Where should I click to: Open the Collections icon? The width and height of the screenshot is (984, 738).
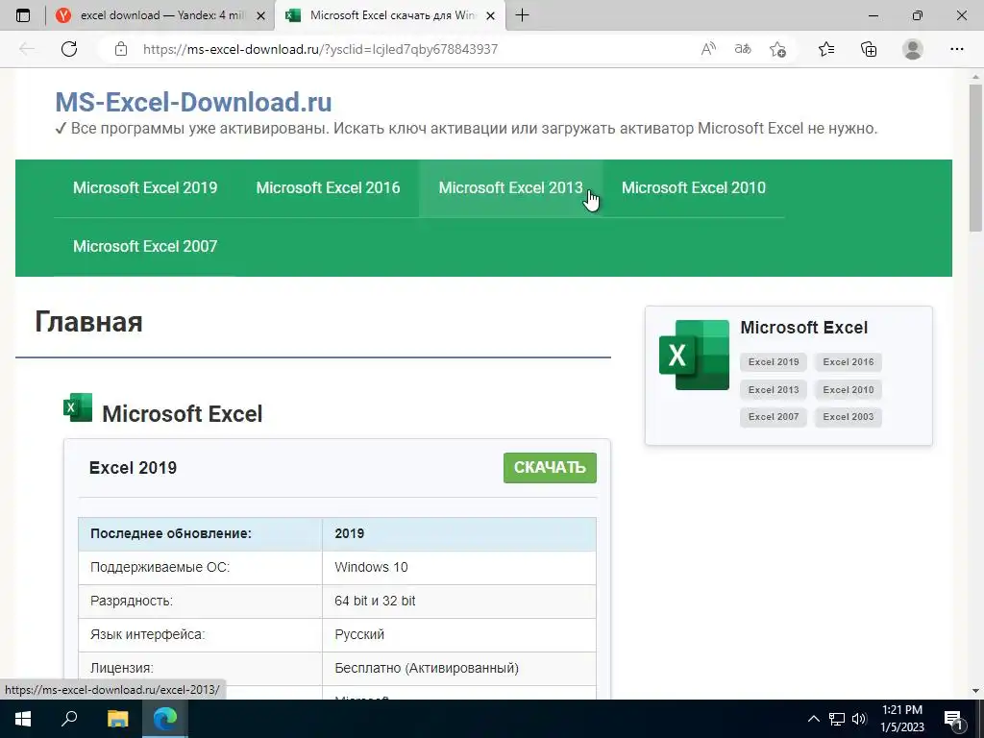pos(869,49)
